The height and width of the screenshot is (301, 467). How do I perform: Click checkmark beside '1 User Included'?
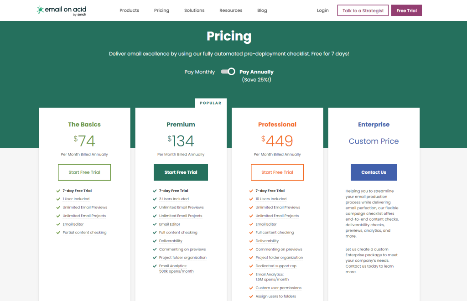[58, 199]
